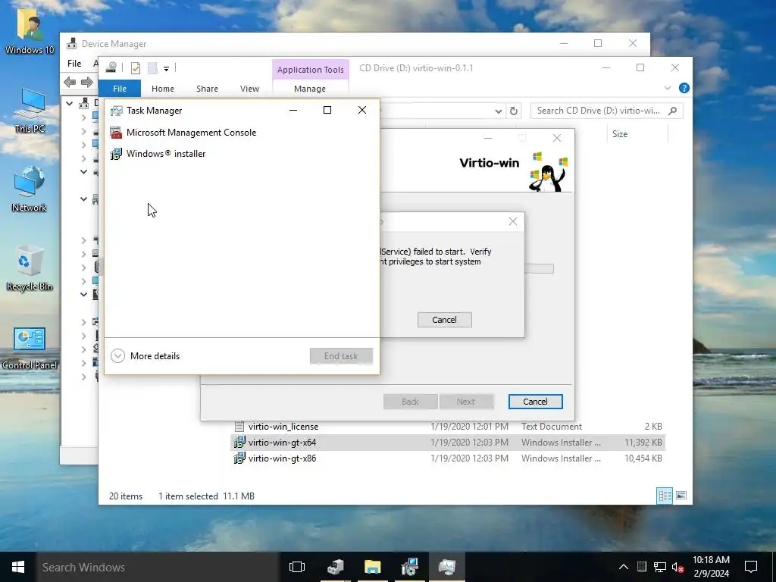Open the Manage tab under Application Tools

310,89
